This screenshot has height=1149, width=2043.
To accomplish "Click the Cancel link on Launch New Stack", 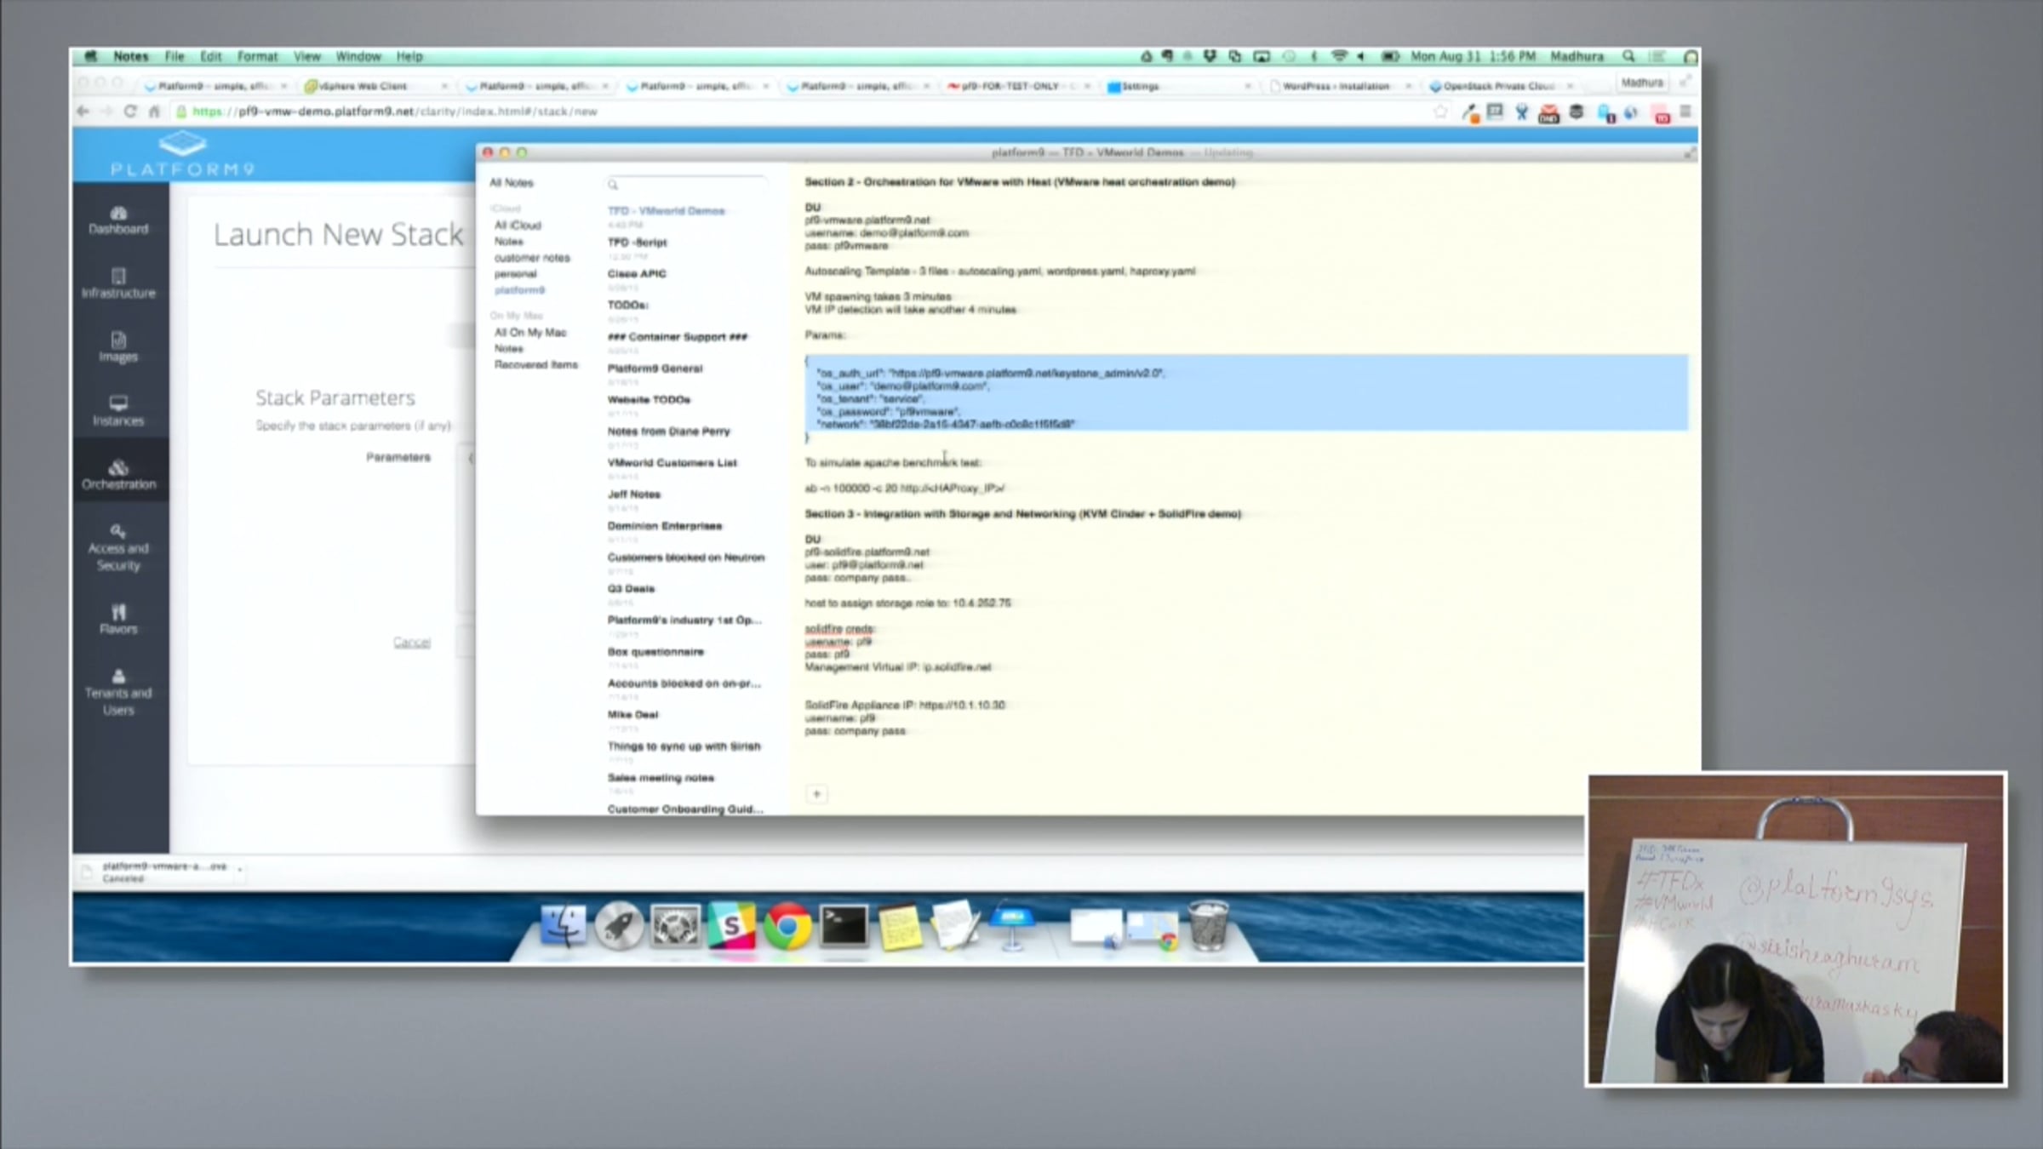I will 412,642.
